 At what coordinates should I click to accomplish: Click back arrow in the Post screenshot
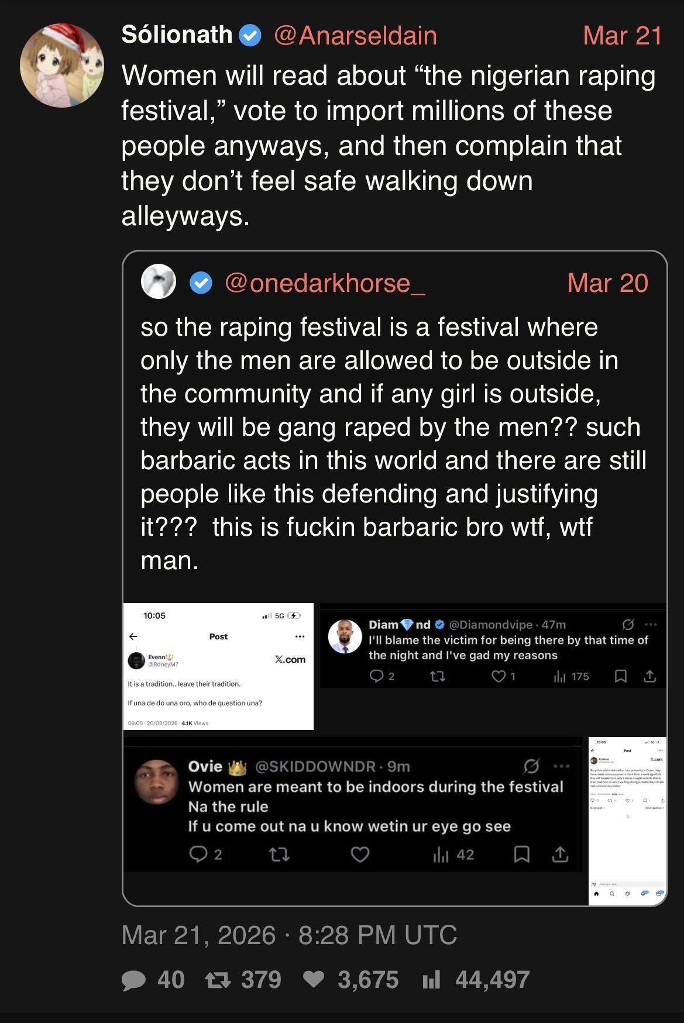tap(133, 636)
